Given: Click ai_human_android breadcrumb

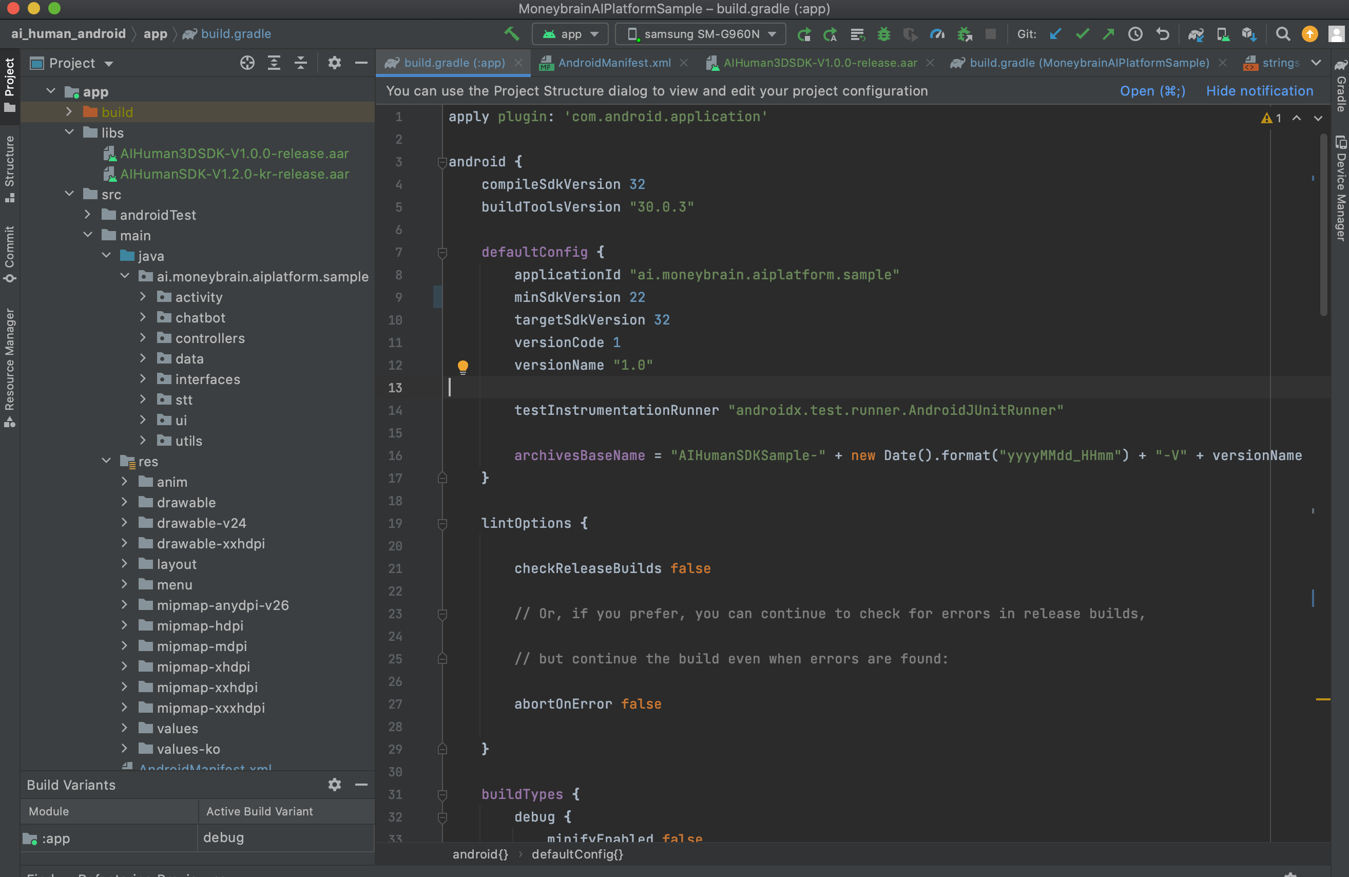Looking at the screenshot, I should coord(68,33).
